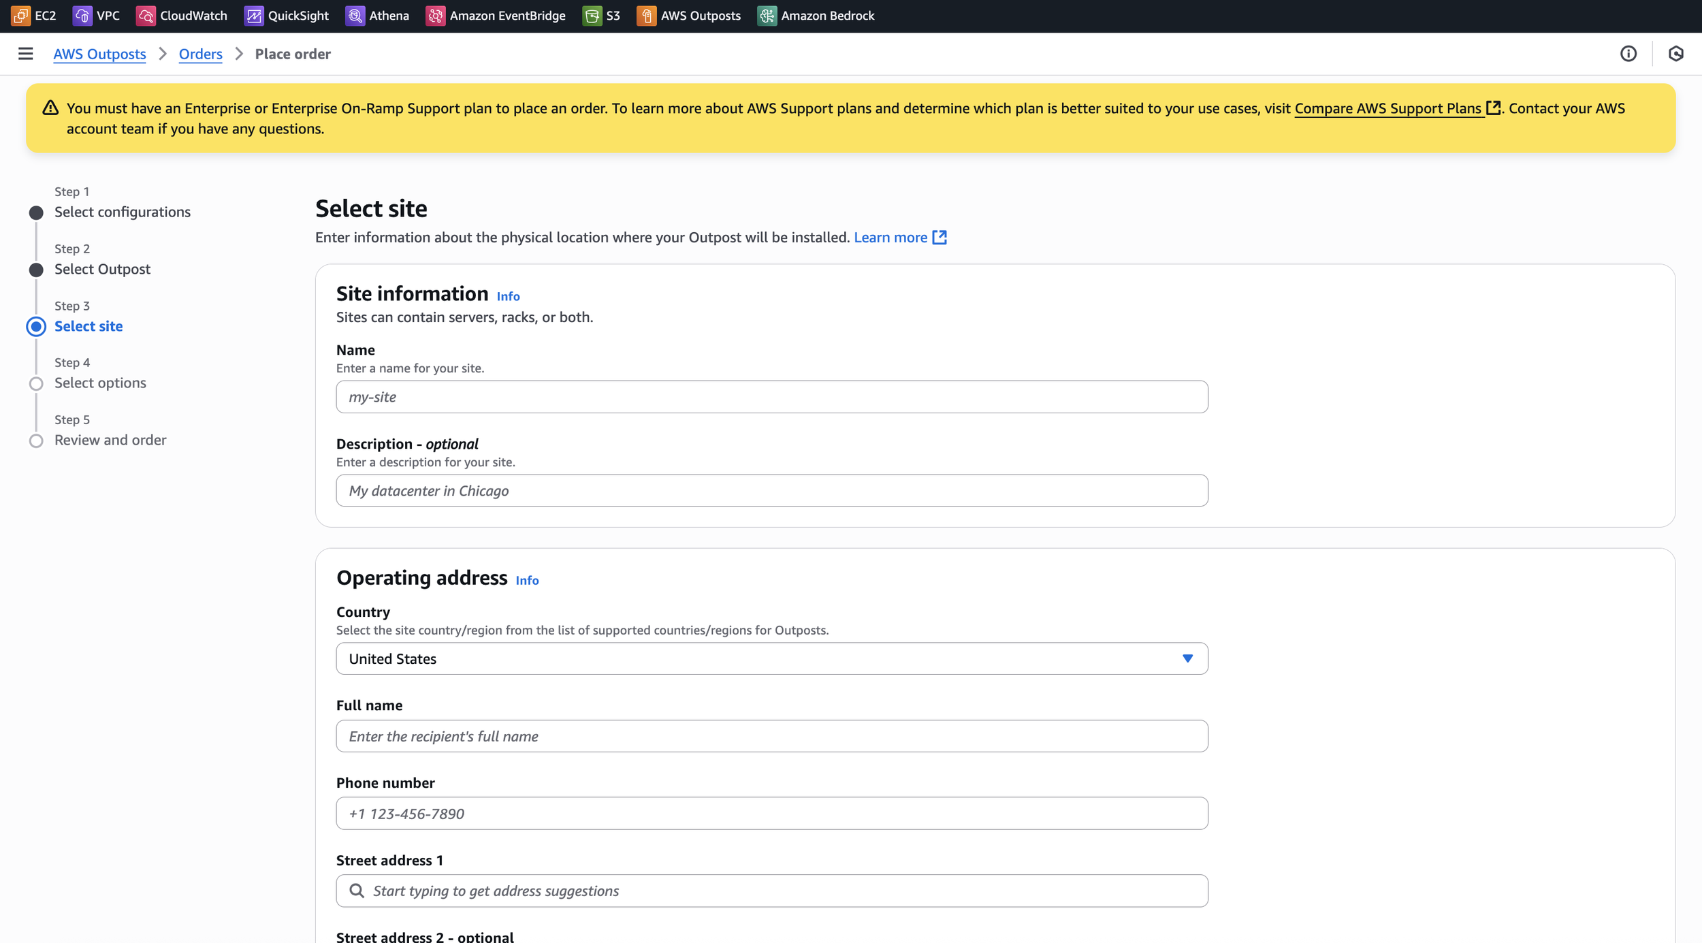Open the Amazon Bedrock shortcut icon
The width and height of the screenshot is (1702, 943).
point(767,16)
